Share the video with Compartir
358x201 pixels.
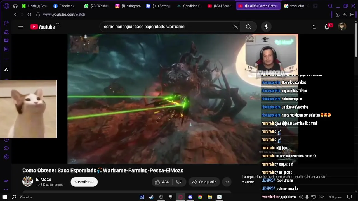pos(204,182)
